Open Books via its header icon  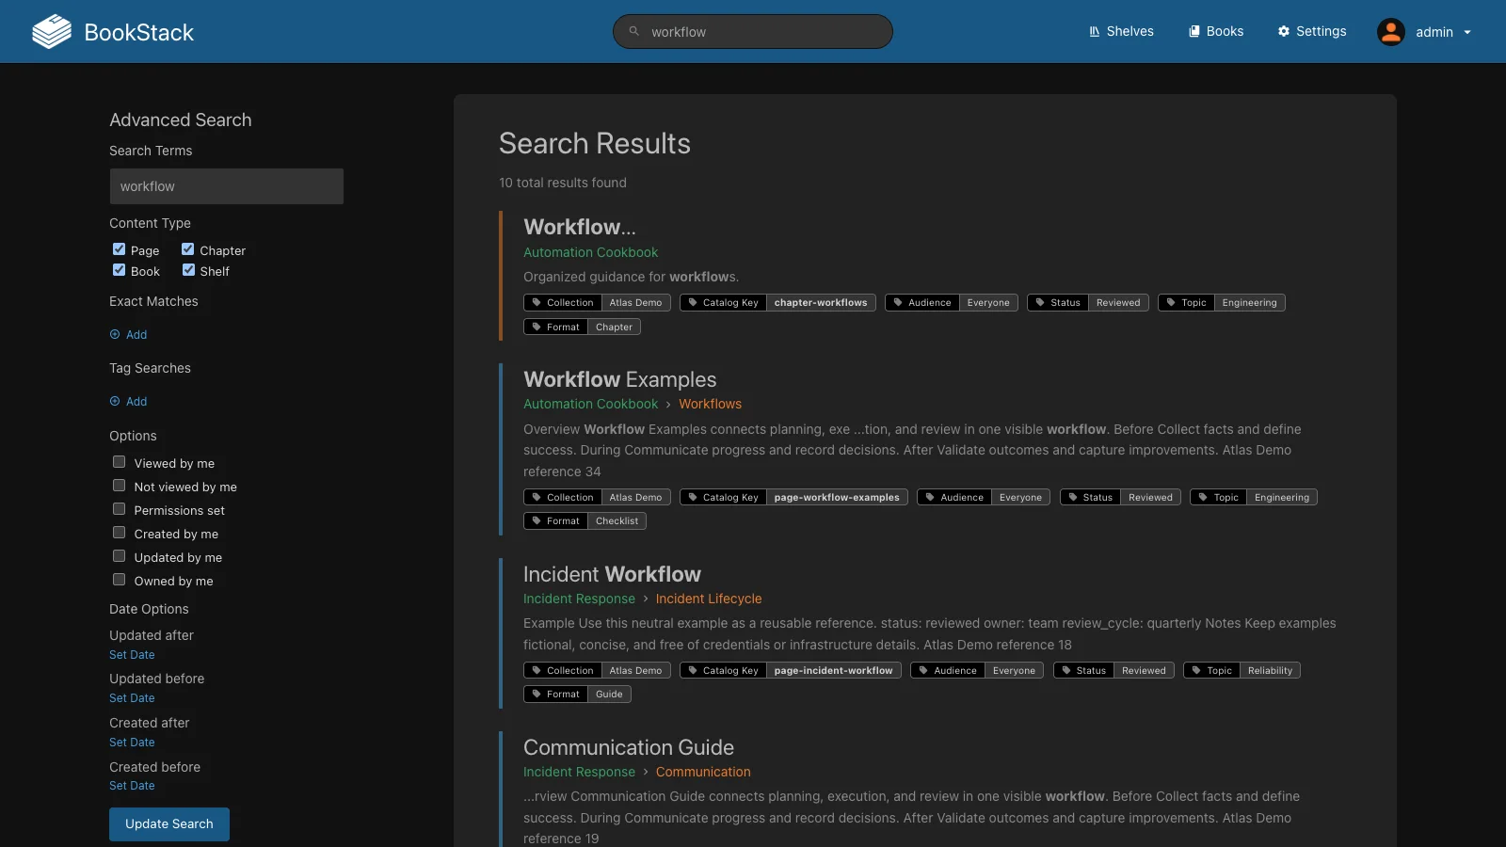coord(1194,31)
